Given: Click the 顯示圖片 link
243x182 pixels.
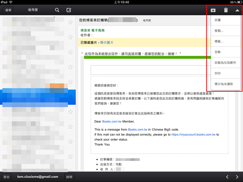Looking at the screenshot, I should tap(107, 42).
